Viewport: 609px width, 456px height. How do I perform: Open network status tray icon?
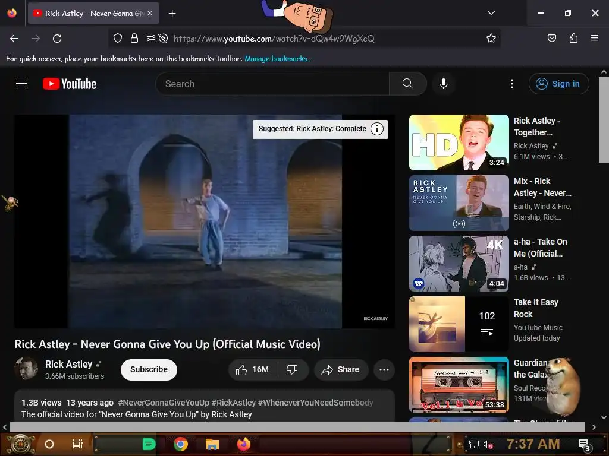[x=473, y=444]
